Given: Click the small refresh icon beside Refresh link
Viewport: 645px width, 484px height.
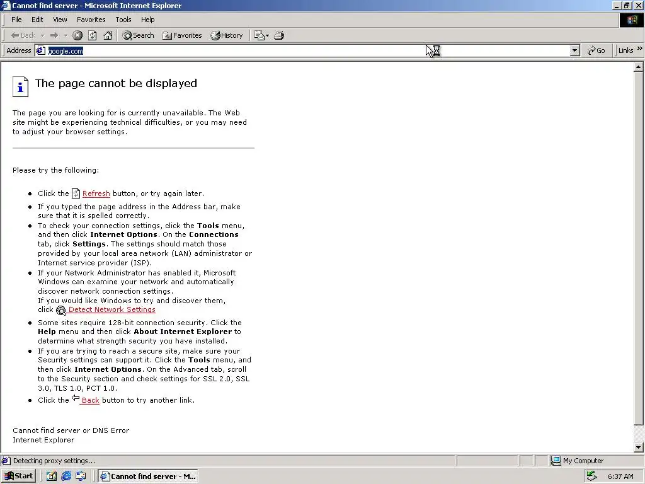Looking at the screenshot, I should click(x=76, y=193).
